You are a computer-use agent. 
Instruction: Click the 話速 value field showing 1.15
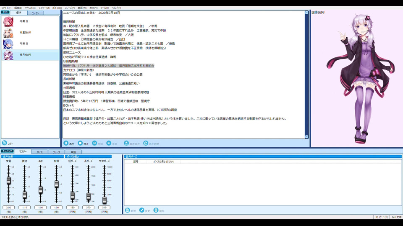click(x=24, y=207)
